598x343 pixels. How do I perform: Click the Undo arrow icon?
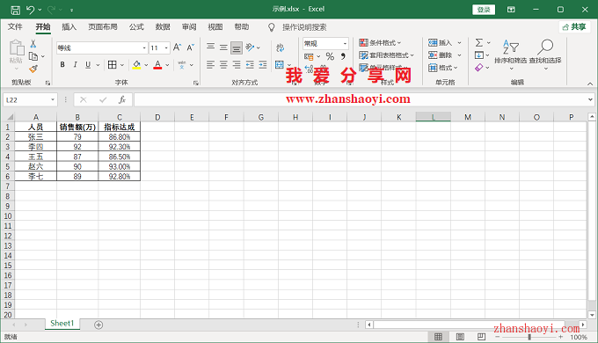(30, 10)
